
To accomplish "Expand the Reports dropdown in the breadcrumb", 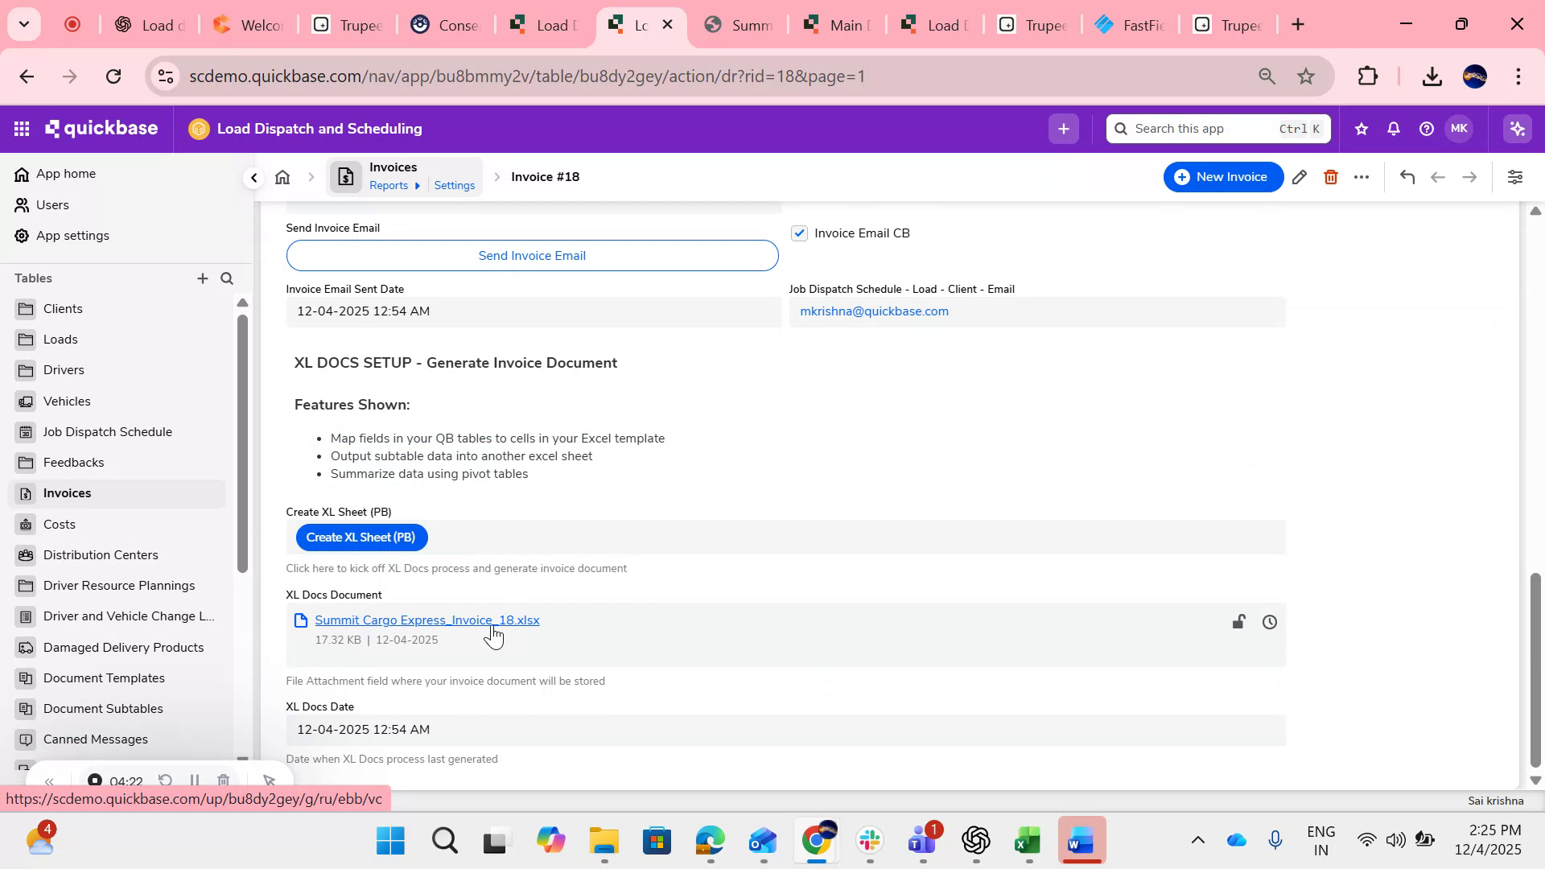I will (418, 185).
